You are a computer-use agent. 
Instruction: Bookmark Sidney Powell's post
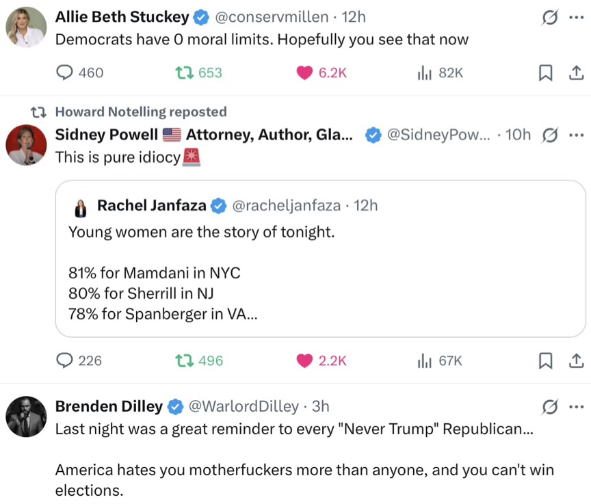(546, 360)
